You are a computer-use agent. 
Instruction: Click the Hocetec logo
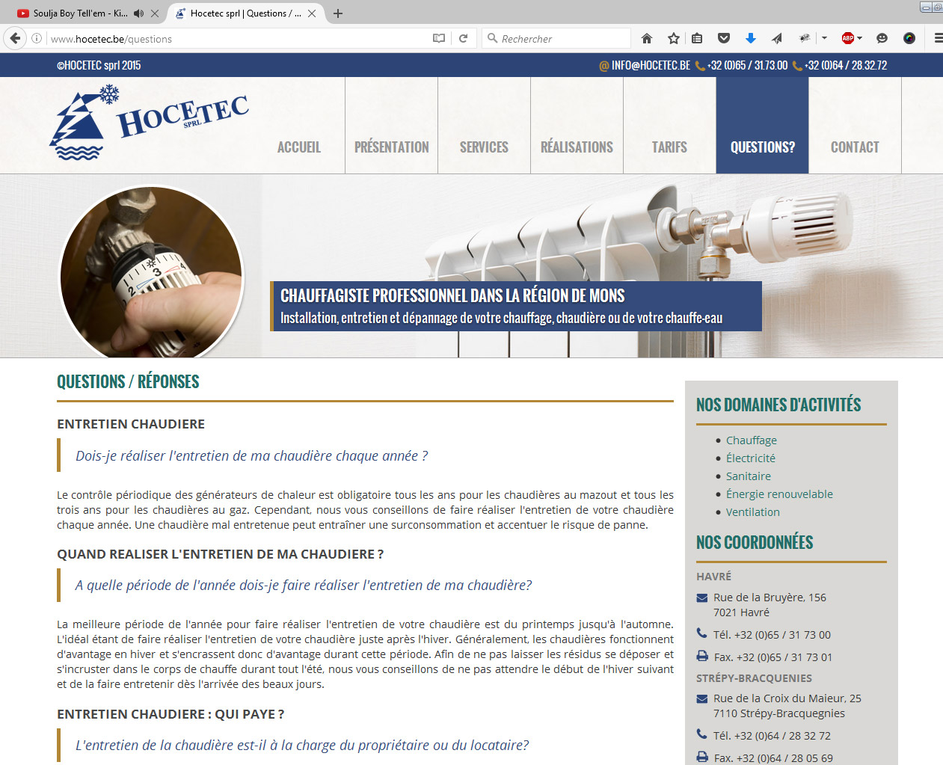click(149, 122)
